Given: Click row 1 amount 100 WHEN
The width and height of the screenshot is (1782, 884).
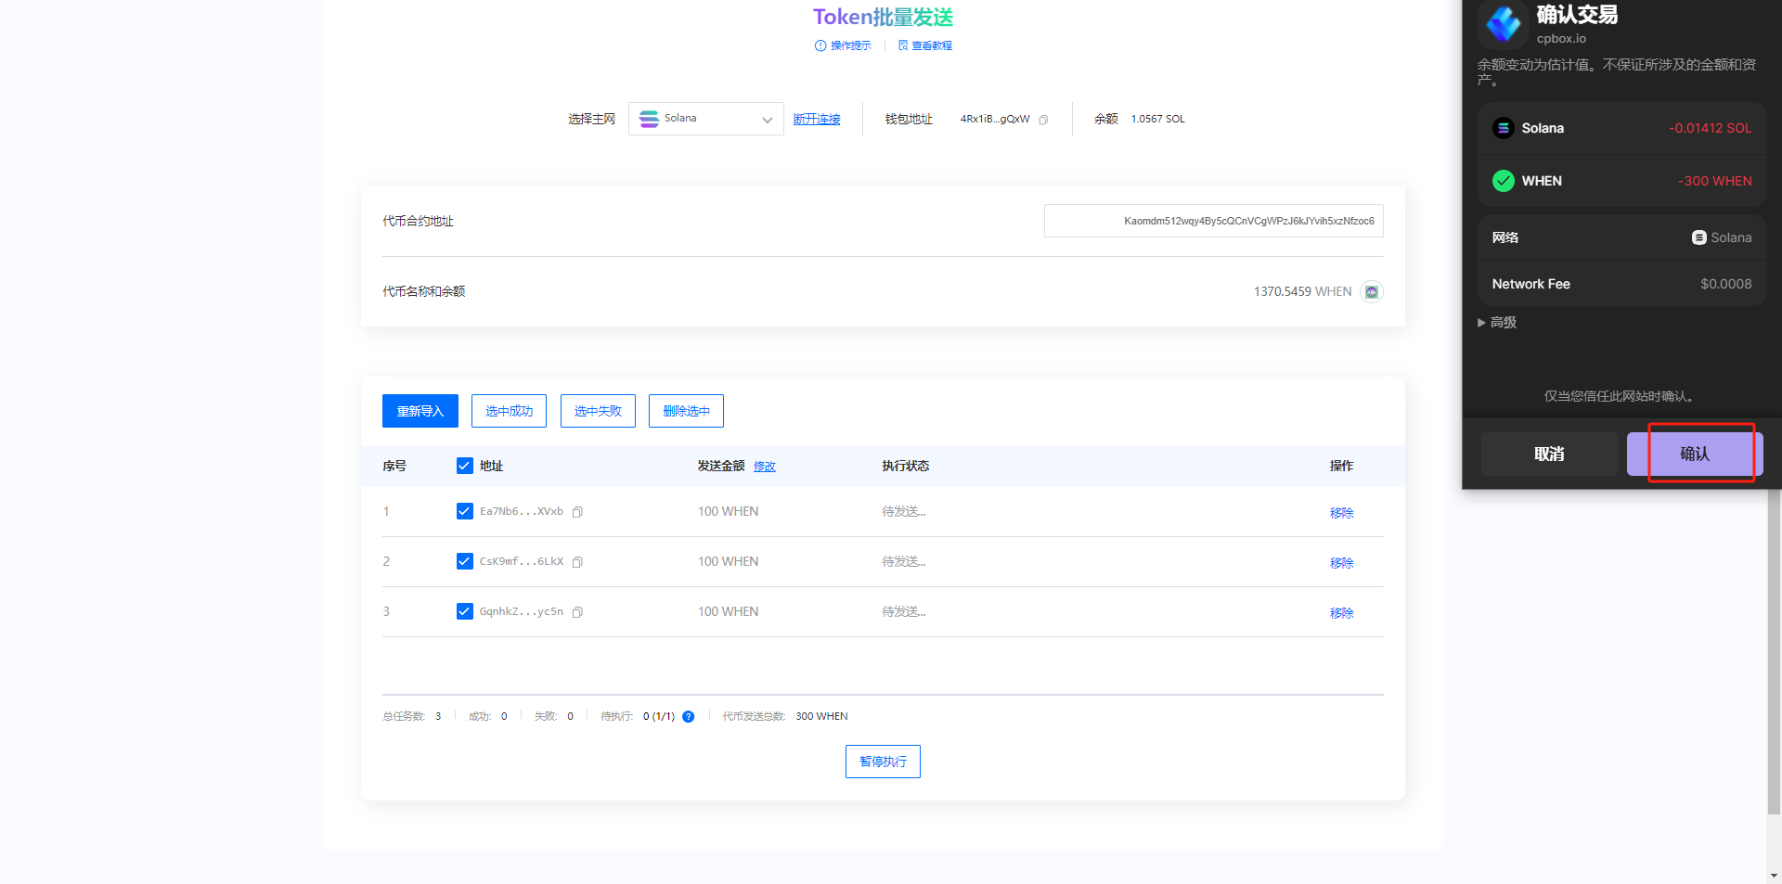Looking at the screenshot, I should tap(728, 511).
